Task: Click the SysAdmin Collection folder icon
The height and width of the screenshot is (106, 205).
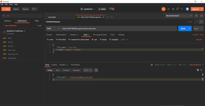Action: point(4,32)
